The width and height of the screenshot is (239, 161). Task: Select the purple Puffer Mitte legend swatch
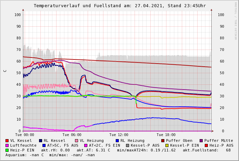[x=201, y=140]
